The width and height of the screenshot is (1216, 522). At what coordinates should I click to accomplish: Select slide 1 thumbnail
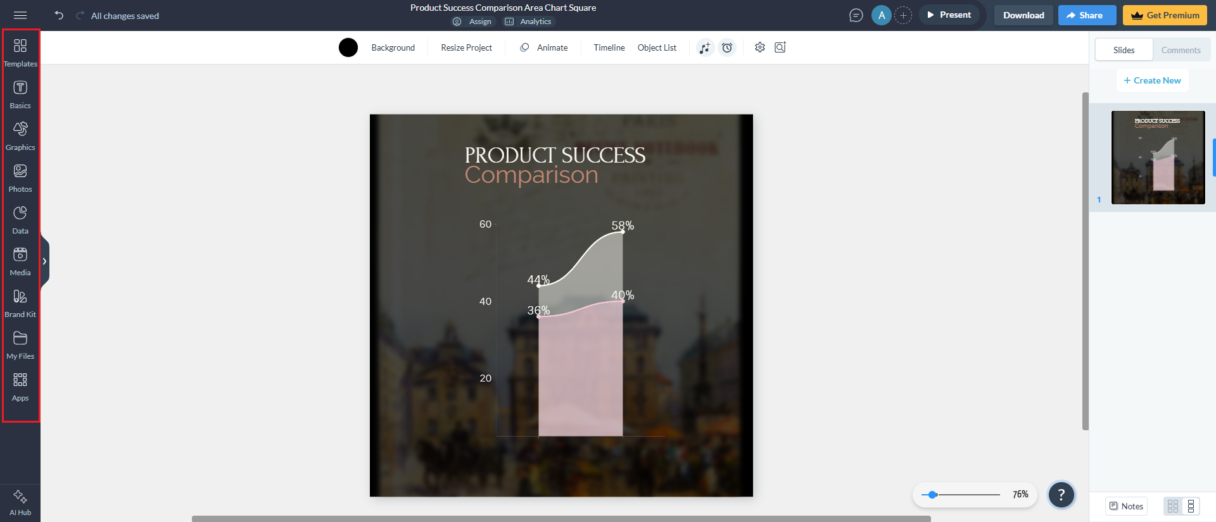1158,158
